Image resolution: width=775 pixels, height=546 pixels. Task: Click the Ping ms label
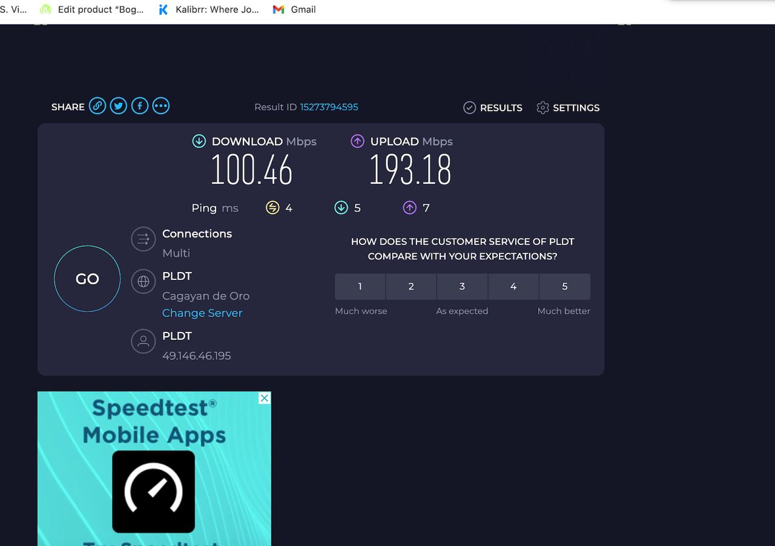point(215,208)
